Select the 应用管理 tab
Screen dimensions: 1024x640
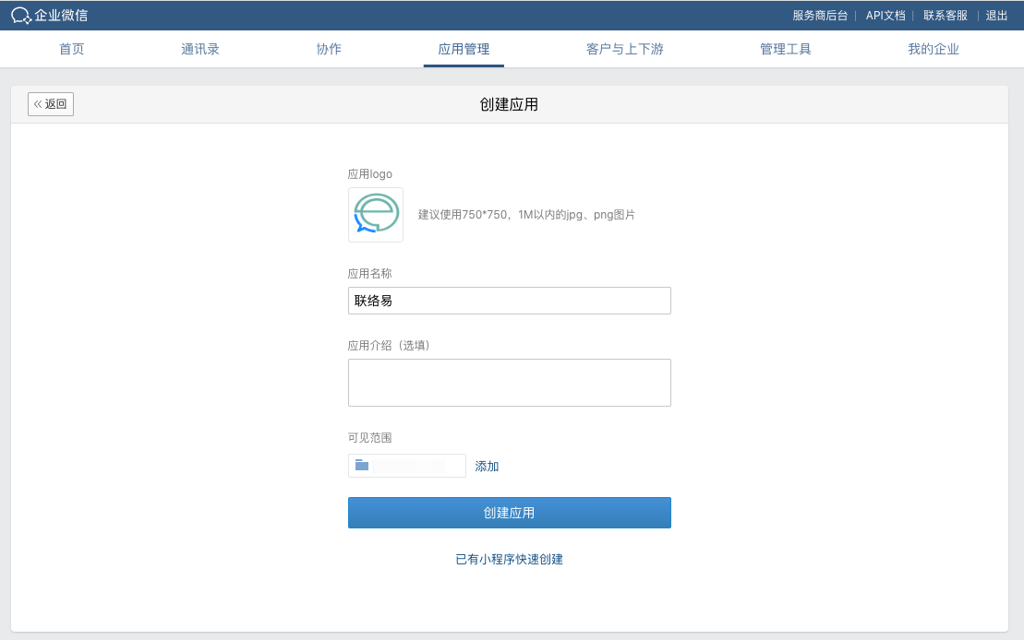click(x=464, y=49)
